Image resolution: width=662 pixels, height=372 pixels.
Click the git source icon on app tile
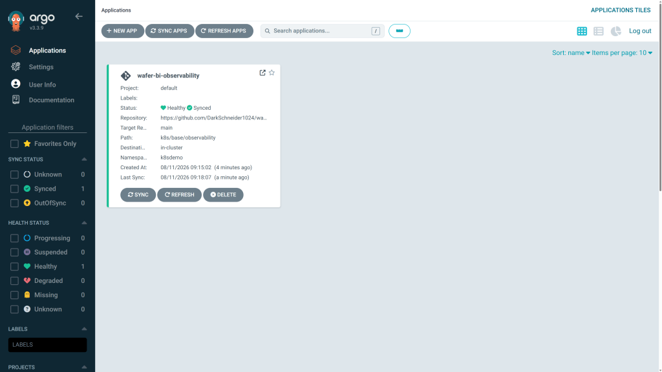(125, 76)
